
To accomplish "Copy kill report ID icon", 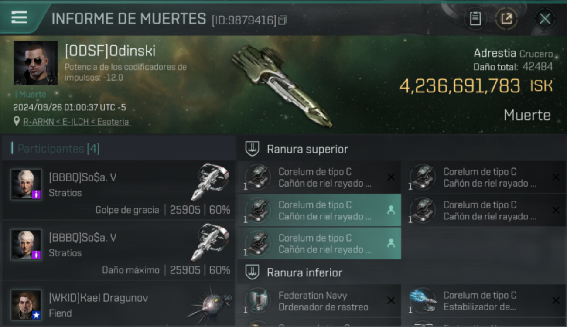I will pos(283,20).
